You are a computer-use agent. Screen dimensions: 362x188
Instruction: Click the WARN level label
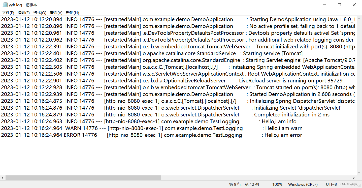coord(73,128)
